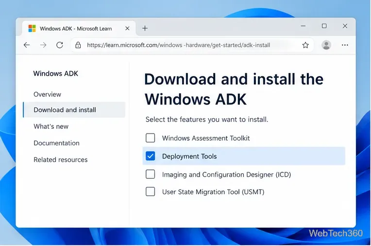Click the Deployment Tools label text
The image size is (371, 246).
[x=189, y=156]
